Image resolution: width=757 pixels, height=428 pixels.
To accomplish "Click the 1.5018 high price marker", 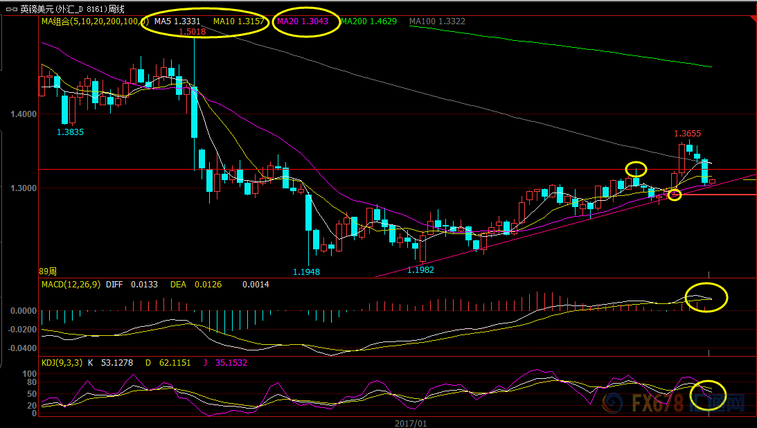I will [x=192, y=32].
